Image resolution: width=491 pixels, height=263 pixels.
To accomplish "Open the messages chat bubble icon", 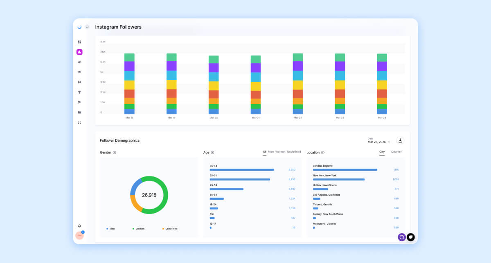I will pyautogui.click(x=79, y=82).
